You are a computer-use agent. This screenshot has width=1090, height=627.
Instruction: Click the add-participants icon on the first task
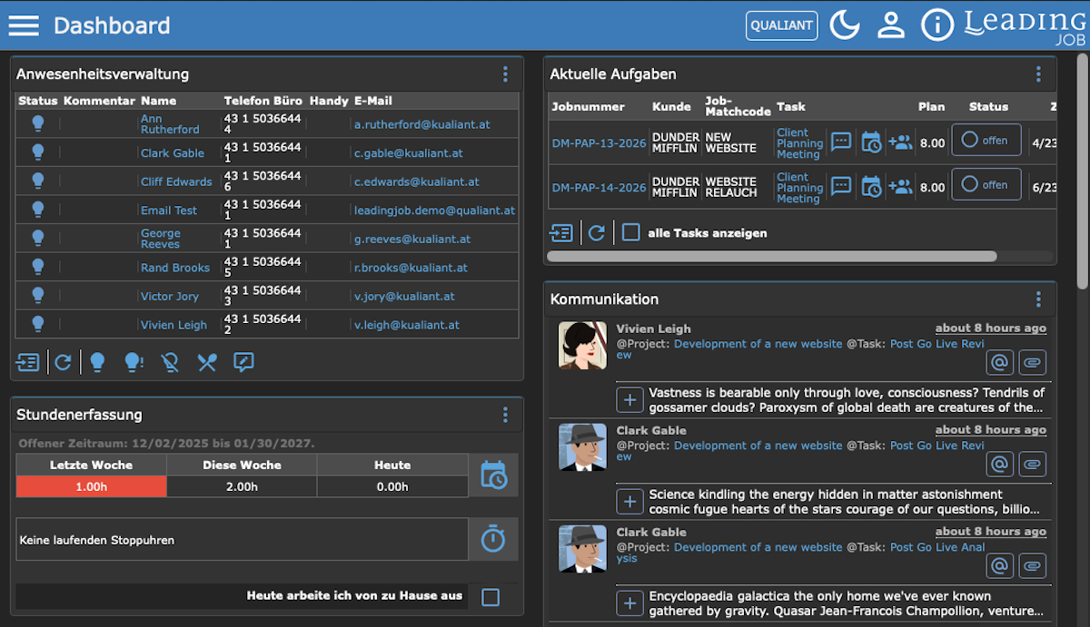point(900,142)
